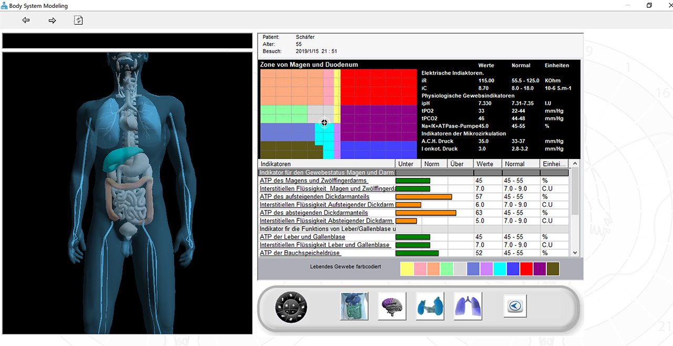Click the forward arrow in the top toolbar
The width and height of the screenshot is (673, 346).
click(x=52, y=20)
